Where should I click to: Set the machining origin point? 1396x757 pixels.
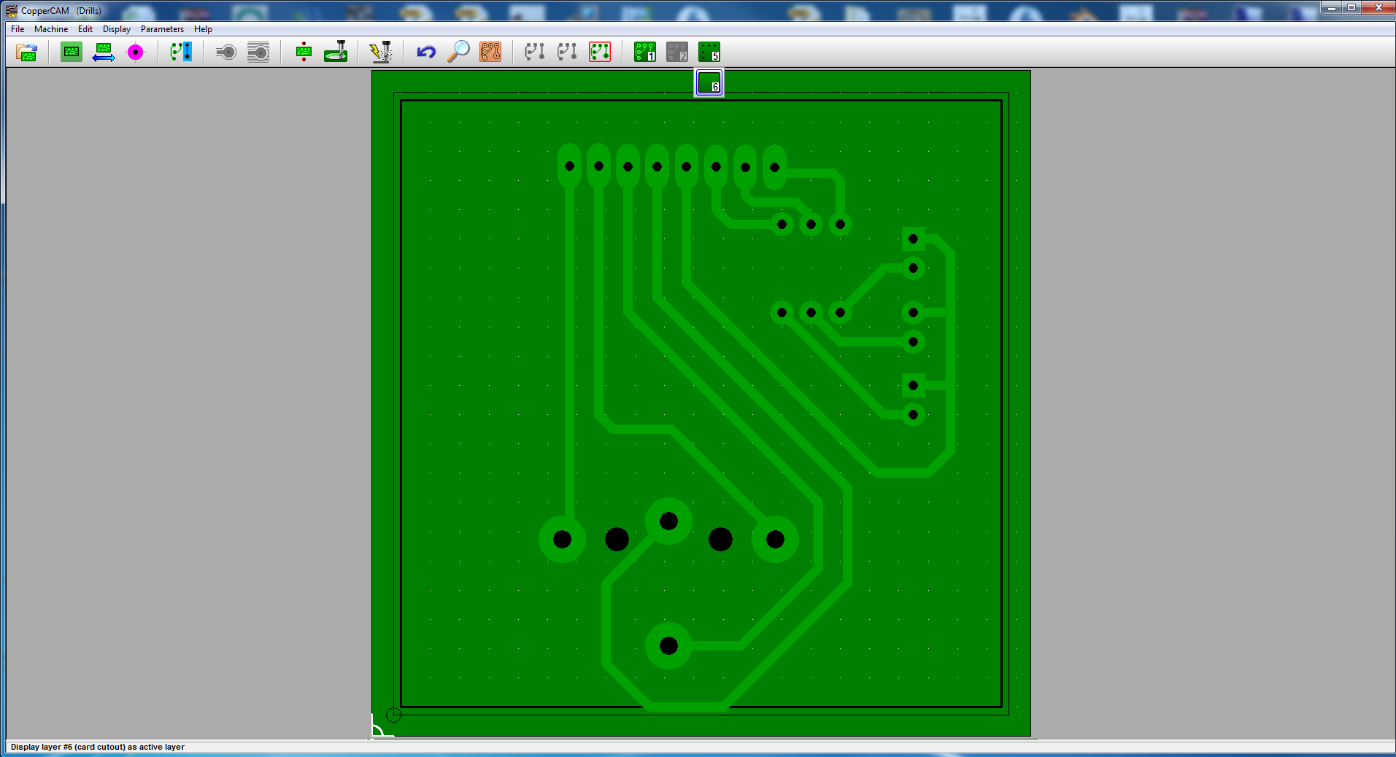(x=136, y=52)
